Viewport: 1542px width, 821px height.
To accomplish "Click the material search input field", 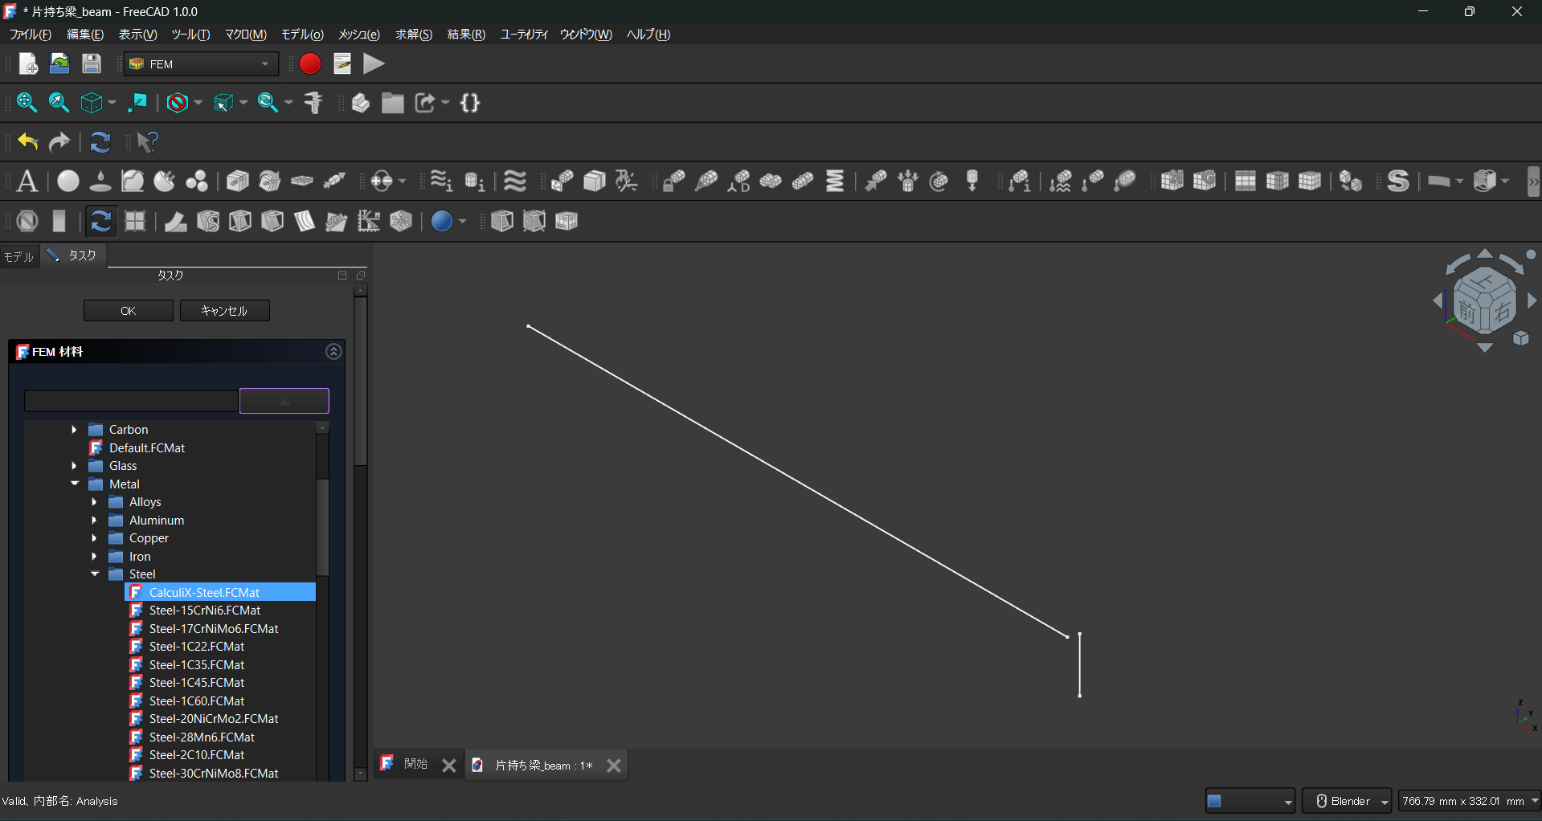I will pos(132,401).
